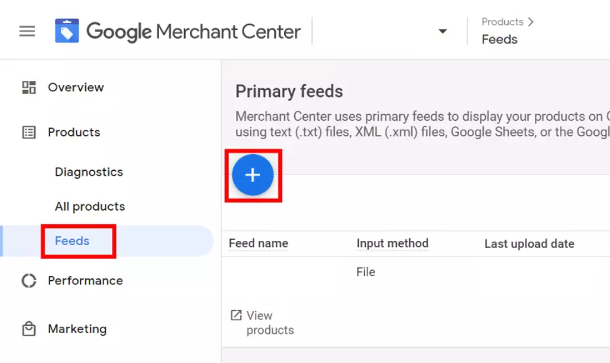Click the Feeds page title in header

500,40
